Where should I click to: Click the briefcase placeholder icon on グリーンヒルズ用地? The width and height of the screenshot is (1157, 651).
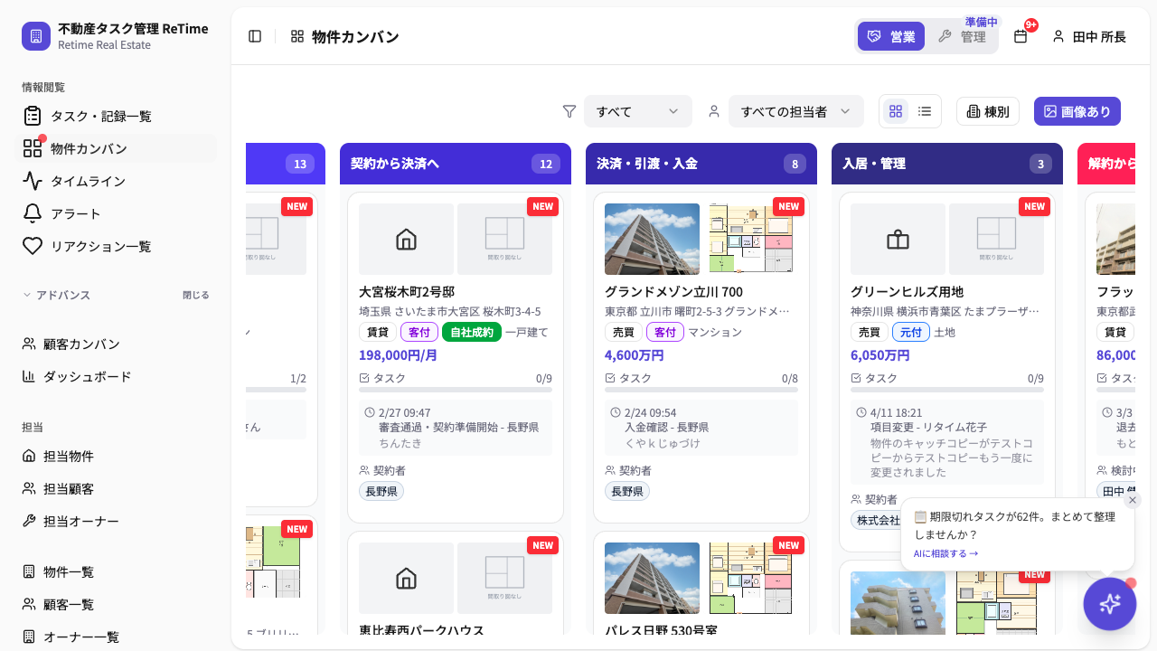(x=898, y=239)
